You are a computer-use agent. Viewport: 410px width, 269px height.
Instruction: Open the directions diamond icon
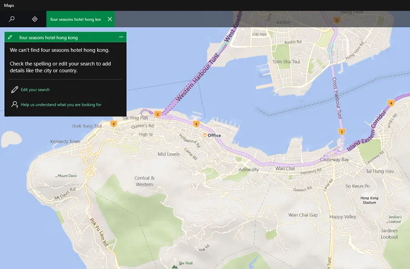(34, 19)
